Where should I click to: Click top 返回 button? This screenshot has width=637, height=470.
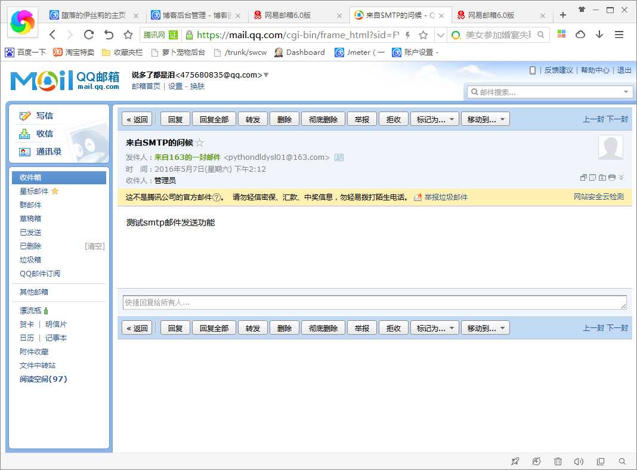tap(137, 119)
